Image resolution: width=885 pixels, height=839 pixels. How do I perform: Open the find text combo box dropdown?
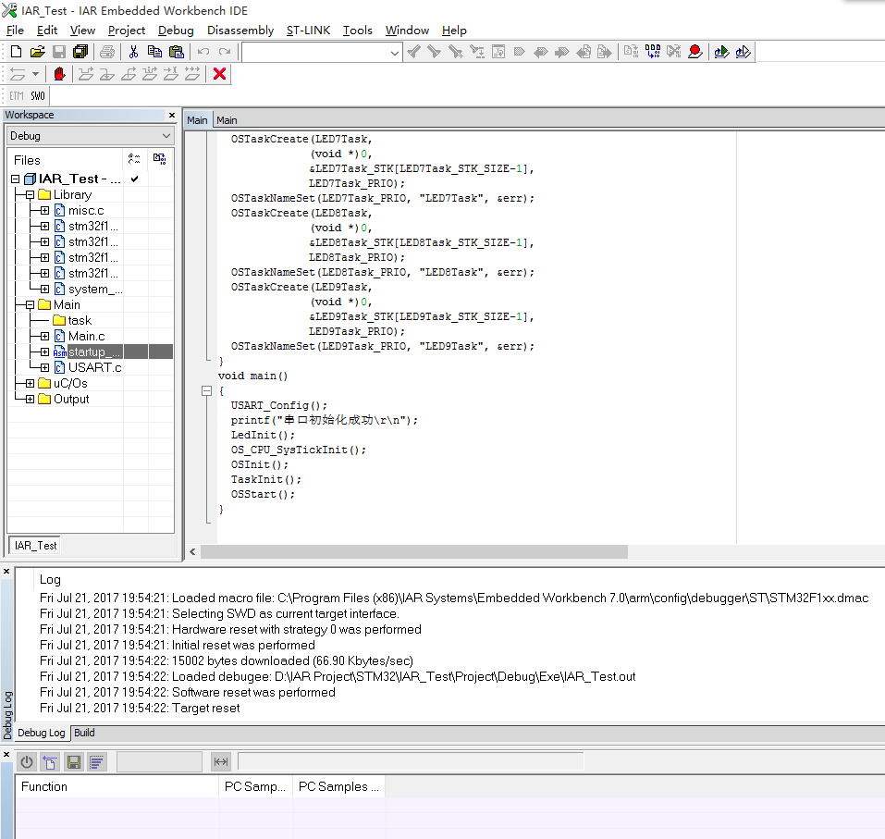[395, 53]
